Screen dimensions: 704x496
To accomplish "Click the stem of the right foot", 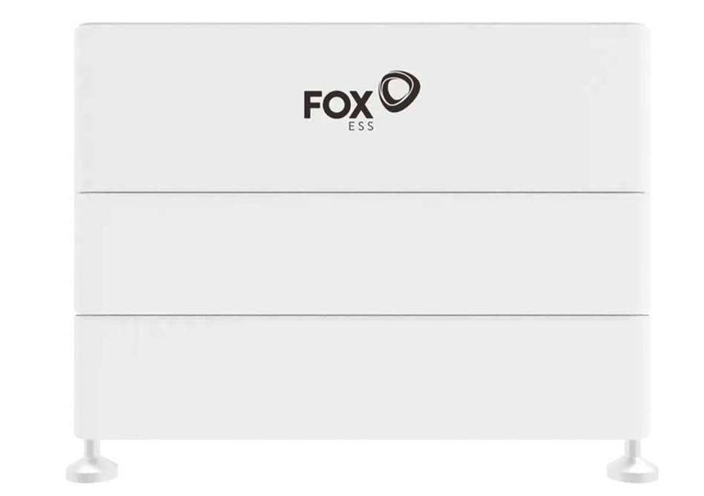I will click(632, 449).
